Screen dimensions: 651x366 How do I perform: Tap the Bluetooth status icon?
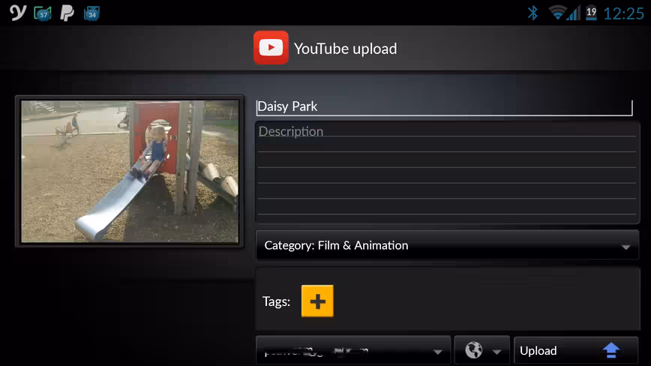tap(532, 13)
